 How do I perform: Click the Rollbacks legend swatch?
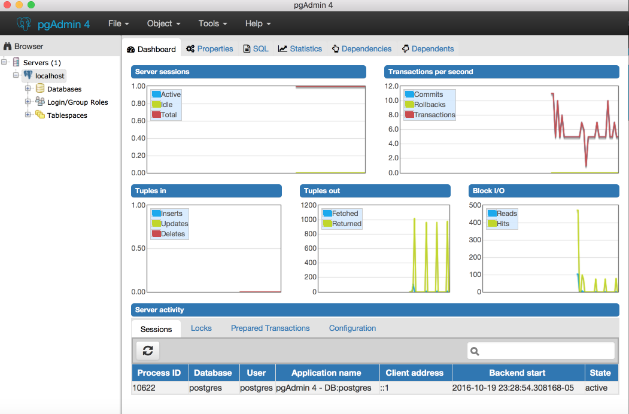409,104
